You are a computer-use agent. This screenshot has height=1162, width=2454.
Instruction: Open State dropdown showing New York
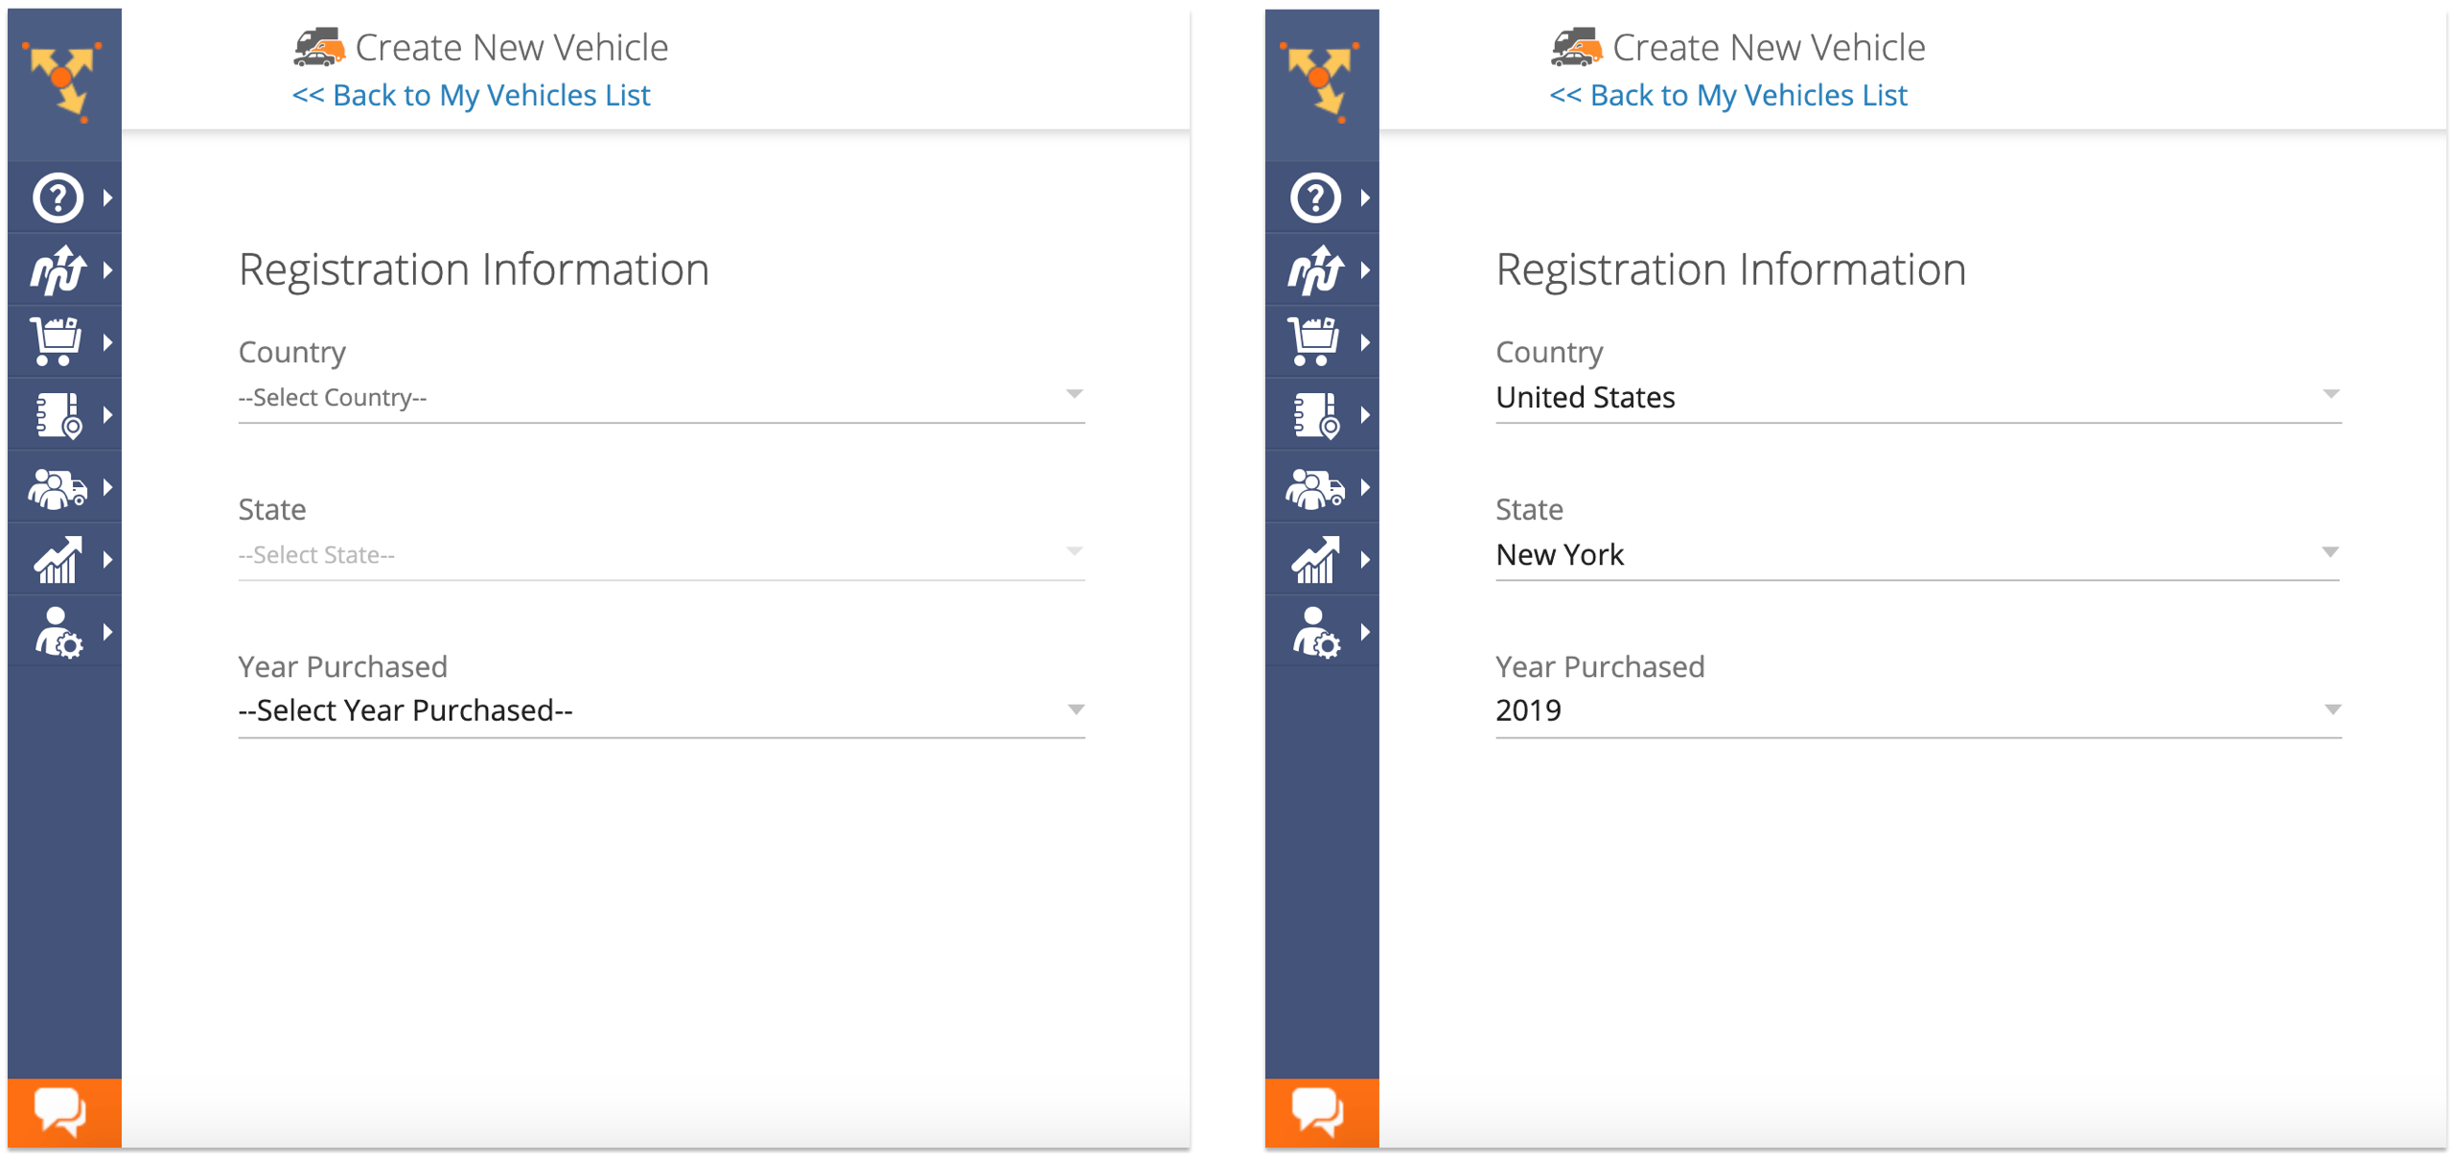coord(1918,554)
